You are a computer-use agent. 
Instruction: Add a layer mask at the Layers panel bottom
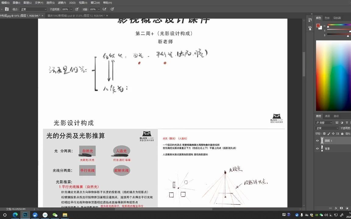pos(341,208)
